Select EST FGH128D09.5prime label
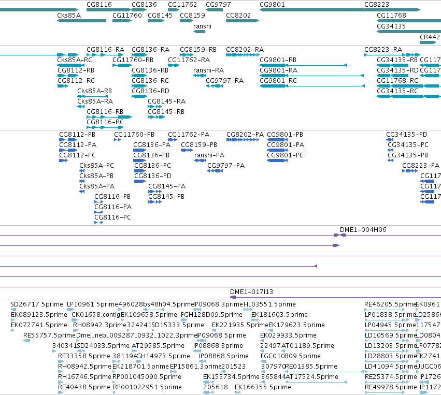 click(211, 315)
